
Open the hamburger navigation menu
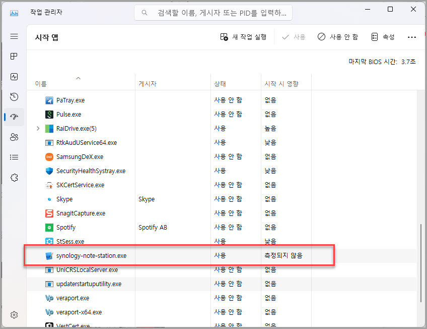pos(14,36)
